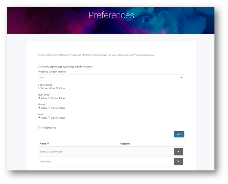Viewport: 228px width, 184px height.
Task: Click the Preferences section heading above table
Action: click(x=47, y=128)
